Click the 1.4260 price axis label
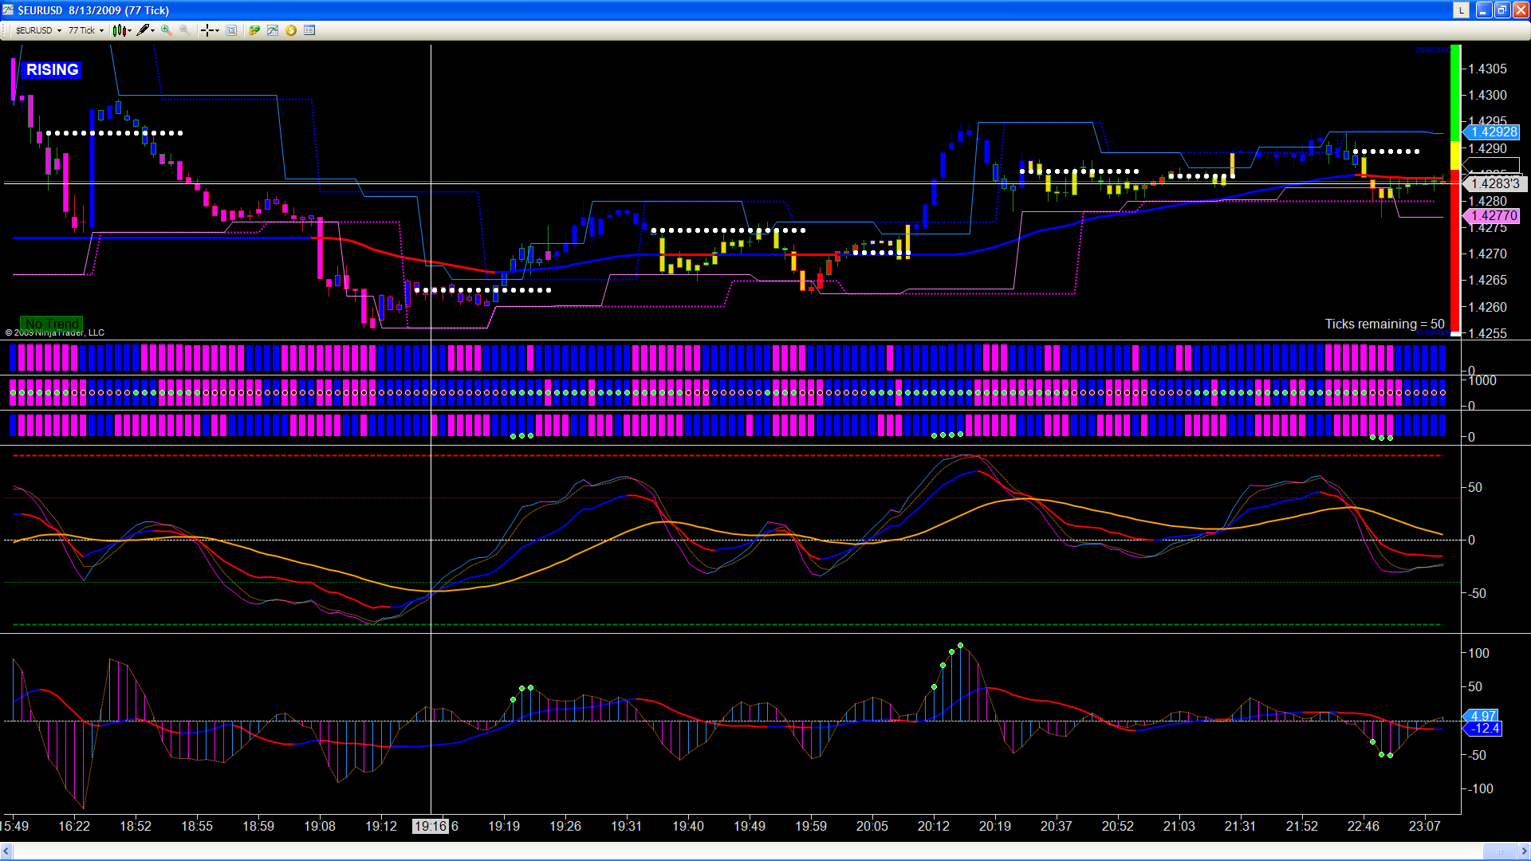 pos(1487,307)
